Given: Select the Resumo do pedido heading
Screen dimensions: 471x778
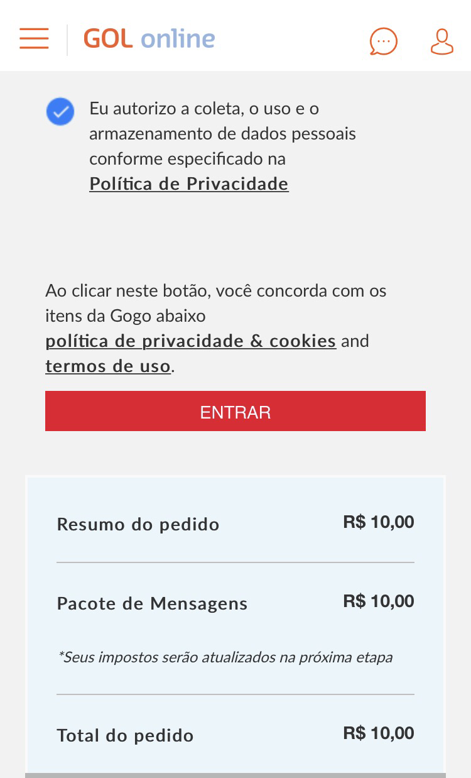Looking at the screenshot, I should 138,525.
